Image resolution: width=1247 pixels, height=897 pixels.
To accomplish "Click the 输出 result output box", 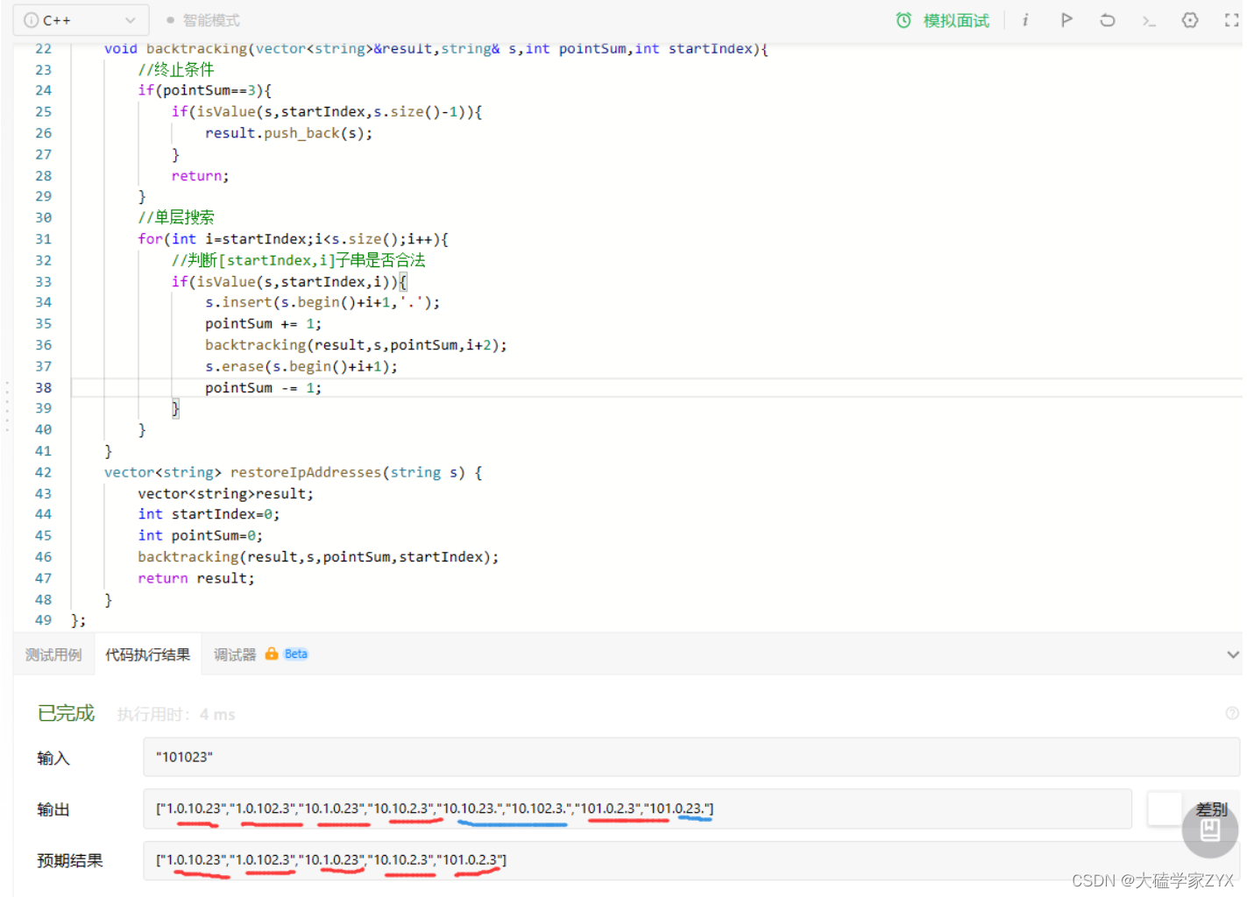I will [x=637, y=809].
